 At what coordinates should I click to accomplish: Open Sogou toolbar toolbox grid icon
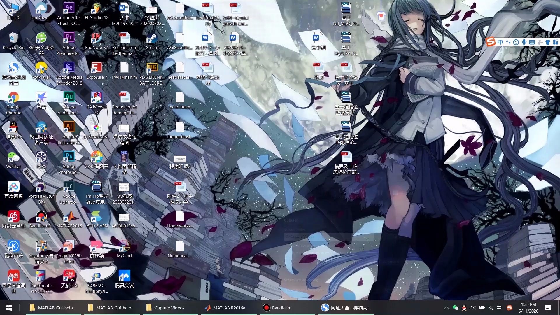pos(556,42)
